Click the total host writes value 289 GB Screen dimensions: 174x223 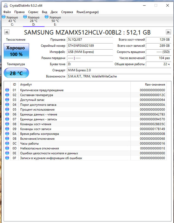click(x=159, y=46)
